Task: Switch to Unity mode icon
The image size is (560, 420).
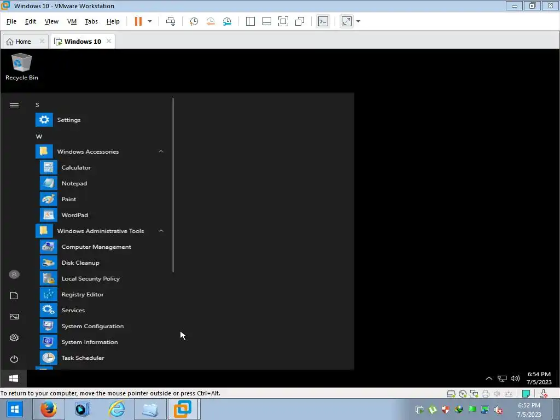Action: 300,21
